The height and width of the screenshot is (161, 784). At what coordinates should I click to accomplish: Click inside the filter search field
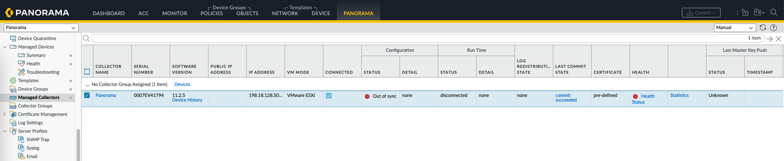coord(427,38)
